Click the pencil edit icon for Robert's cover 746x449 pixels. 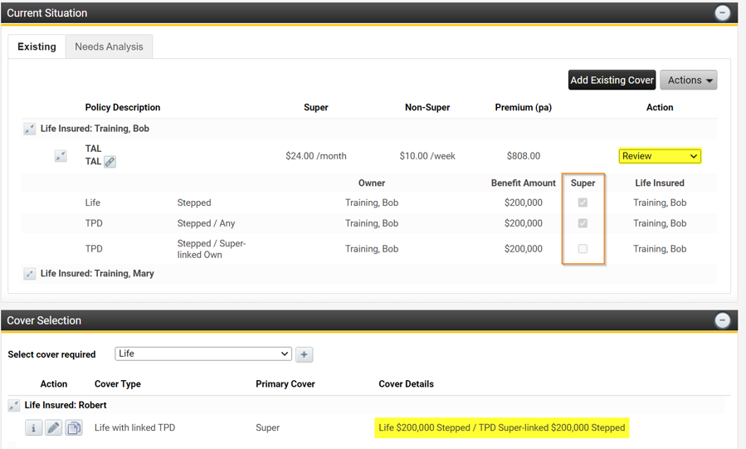[x=53, y=428]
